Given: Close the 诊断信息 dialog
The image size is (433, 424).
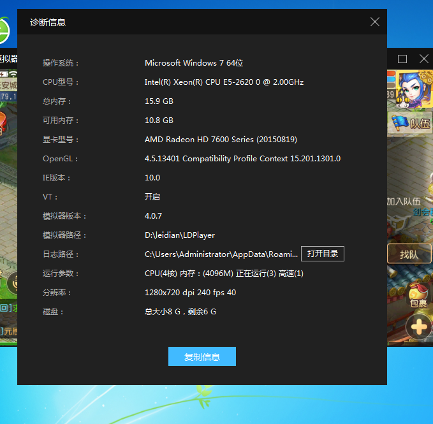Looking at the screenshot, I should coord(375,22).
